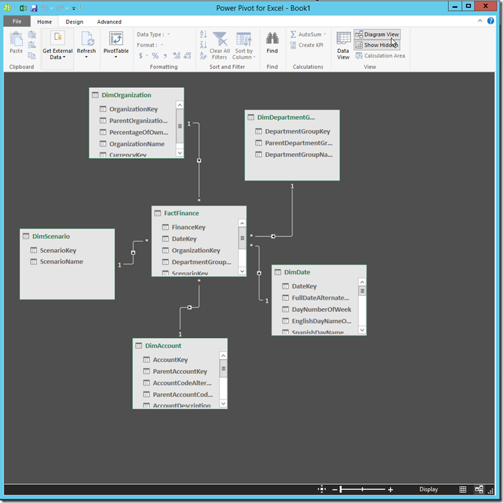Screen dimensions: 503x503
Task: Click the Copy icon in Clipboard group
Action: pos(32,55)
